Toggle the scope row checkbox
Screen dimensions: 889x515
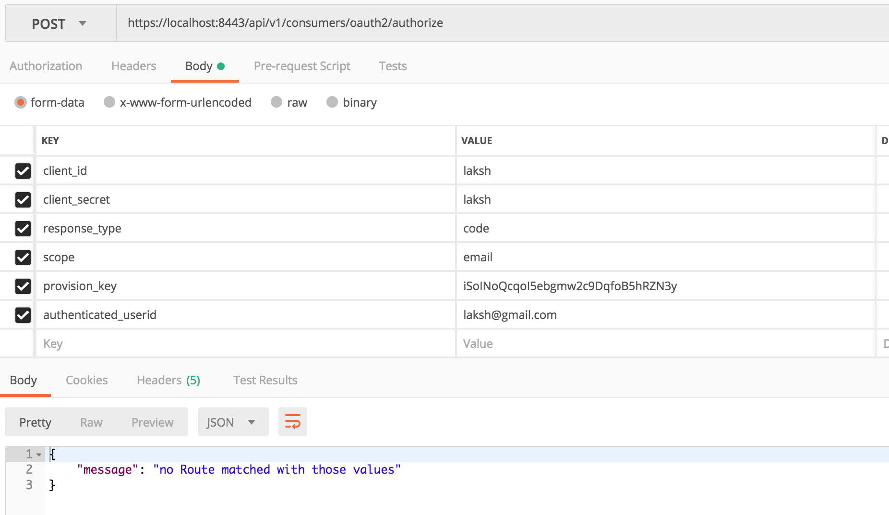click(23, 257)
